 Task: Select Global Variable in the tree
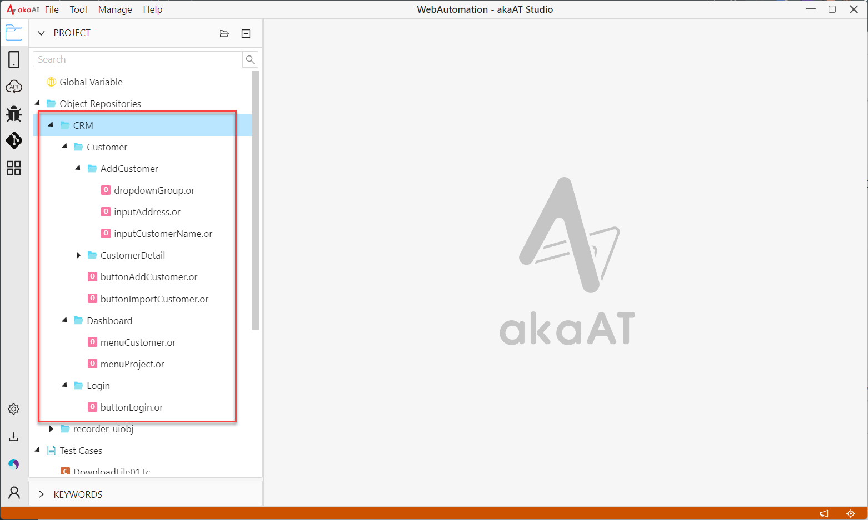pos(91,82)
